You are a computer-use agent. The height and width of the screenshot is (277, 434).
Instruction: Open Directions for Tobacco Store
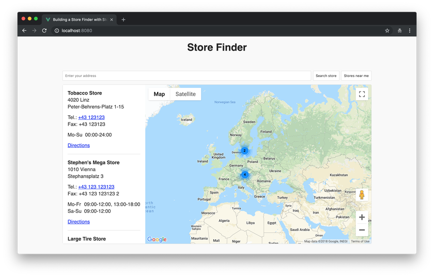pyautogui.click(x=79, y=145)
